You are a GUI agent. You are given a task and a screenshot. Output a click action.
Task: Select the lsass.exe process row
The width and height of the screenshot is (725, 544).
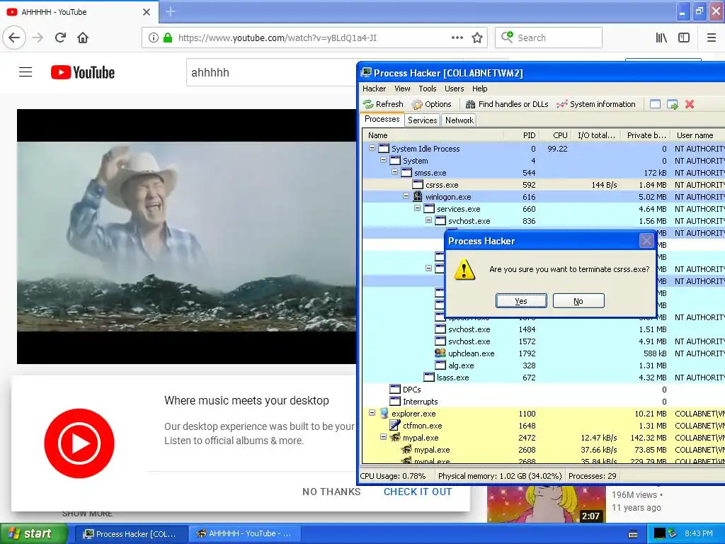pyautogui.click(x=543, y=378)
